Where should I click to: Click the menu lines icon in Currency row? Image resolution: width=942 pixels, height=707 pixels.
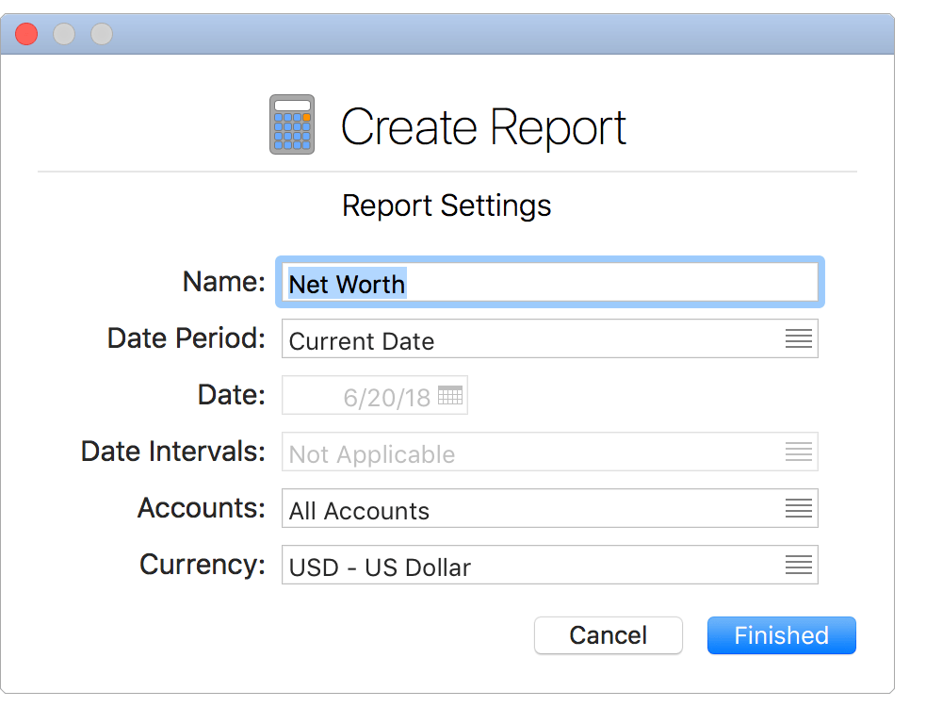click(799, 565)
